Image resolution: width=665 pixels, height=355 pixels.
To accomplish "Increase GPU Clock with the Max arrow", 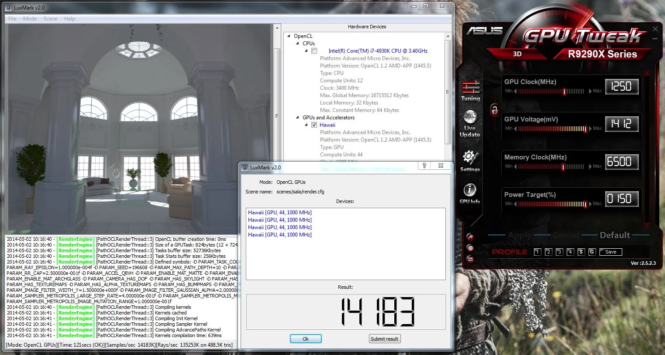I will click(x=590, y=91).
